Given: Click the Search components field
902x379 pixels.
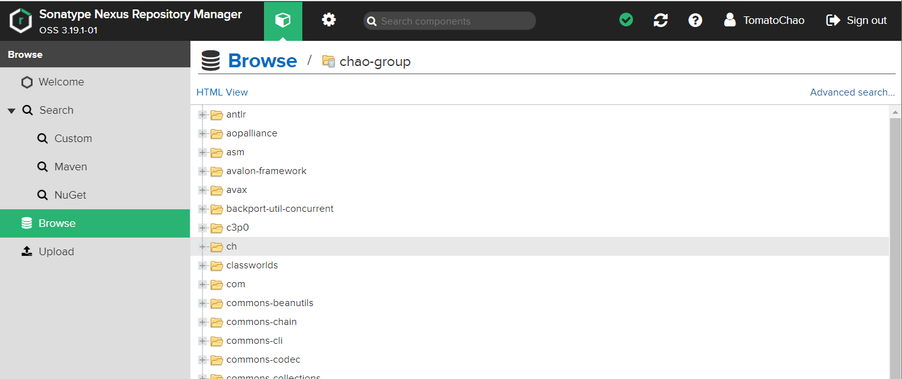Looking at the screenshot, I should click(449, 21).
